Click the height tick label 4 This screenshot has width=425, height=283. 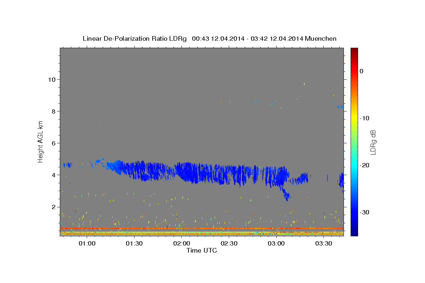[x=53, y=175]
